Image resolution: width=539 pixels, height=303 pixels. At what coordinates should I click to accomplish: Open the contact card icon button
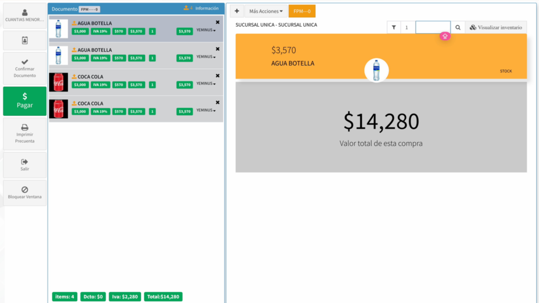click(x=25, y=41)
